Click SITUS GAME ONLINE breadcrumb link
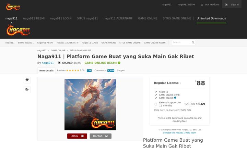Screen dimensions: 247x154 tap(80, 50)
